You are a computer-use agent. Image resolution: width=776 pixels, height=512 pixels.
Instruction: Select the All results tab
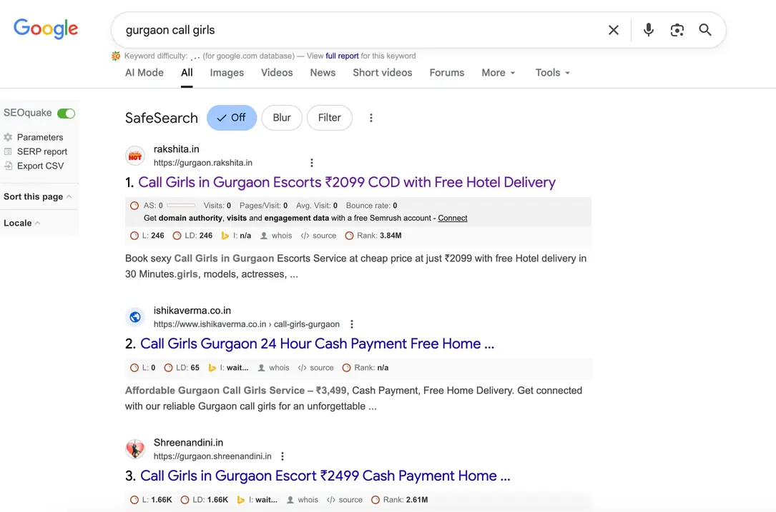tap(187, 73)
